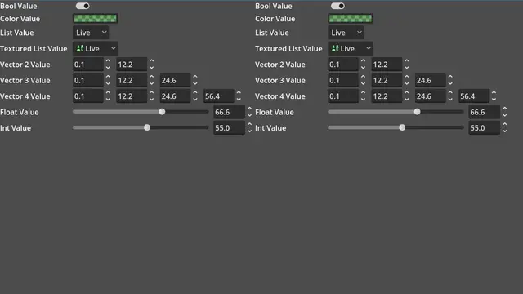Increment right Vector 3 Value second stepper
The image size is (523, 294).
tap(407, 77)
